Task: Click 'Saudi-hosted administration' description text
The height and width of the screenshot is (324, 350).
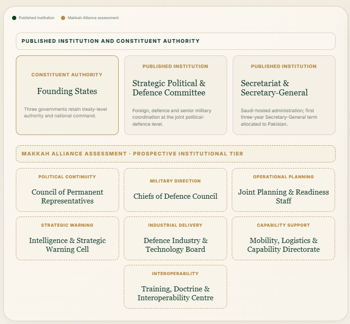Action: coord(279,117)
